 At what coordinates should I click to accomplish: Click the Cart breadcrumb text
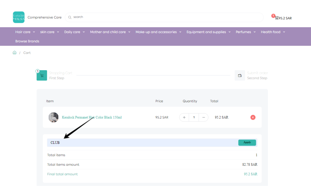click(27, 53)
